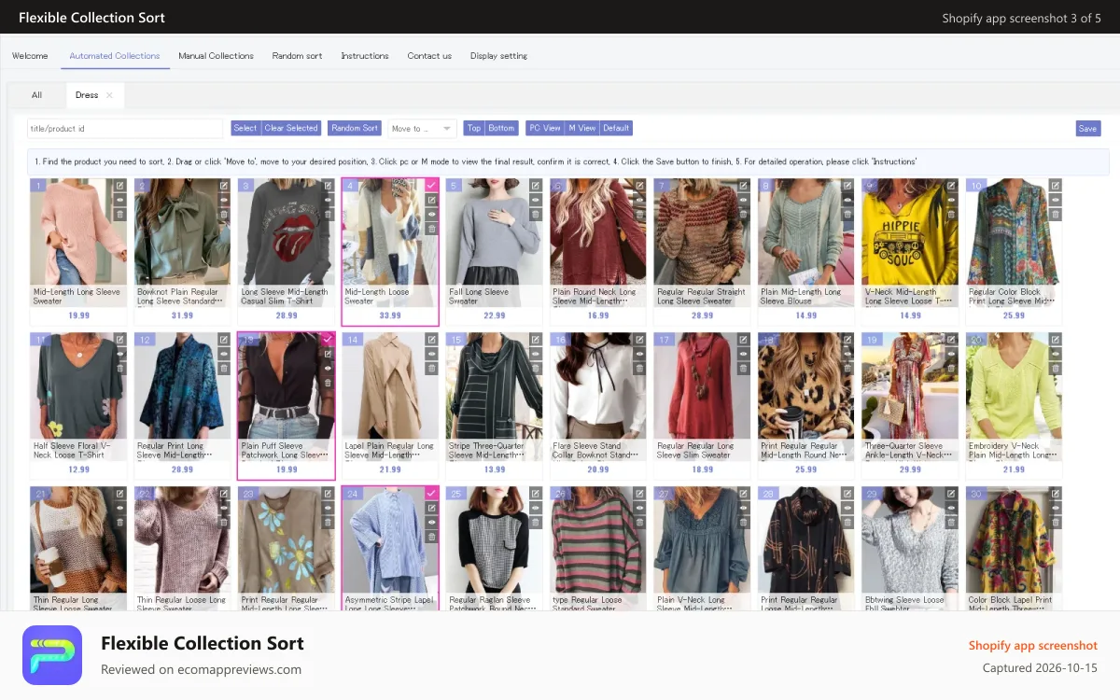Go to Instructions tab

tap(365, 56)
